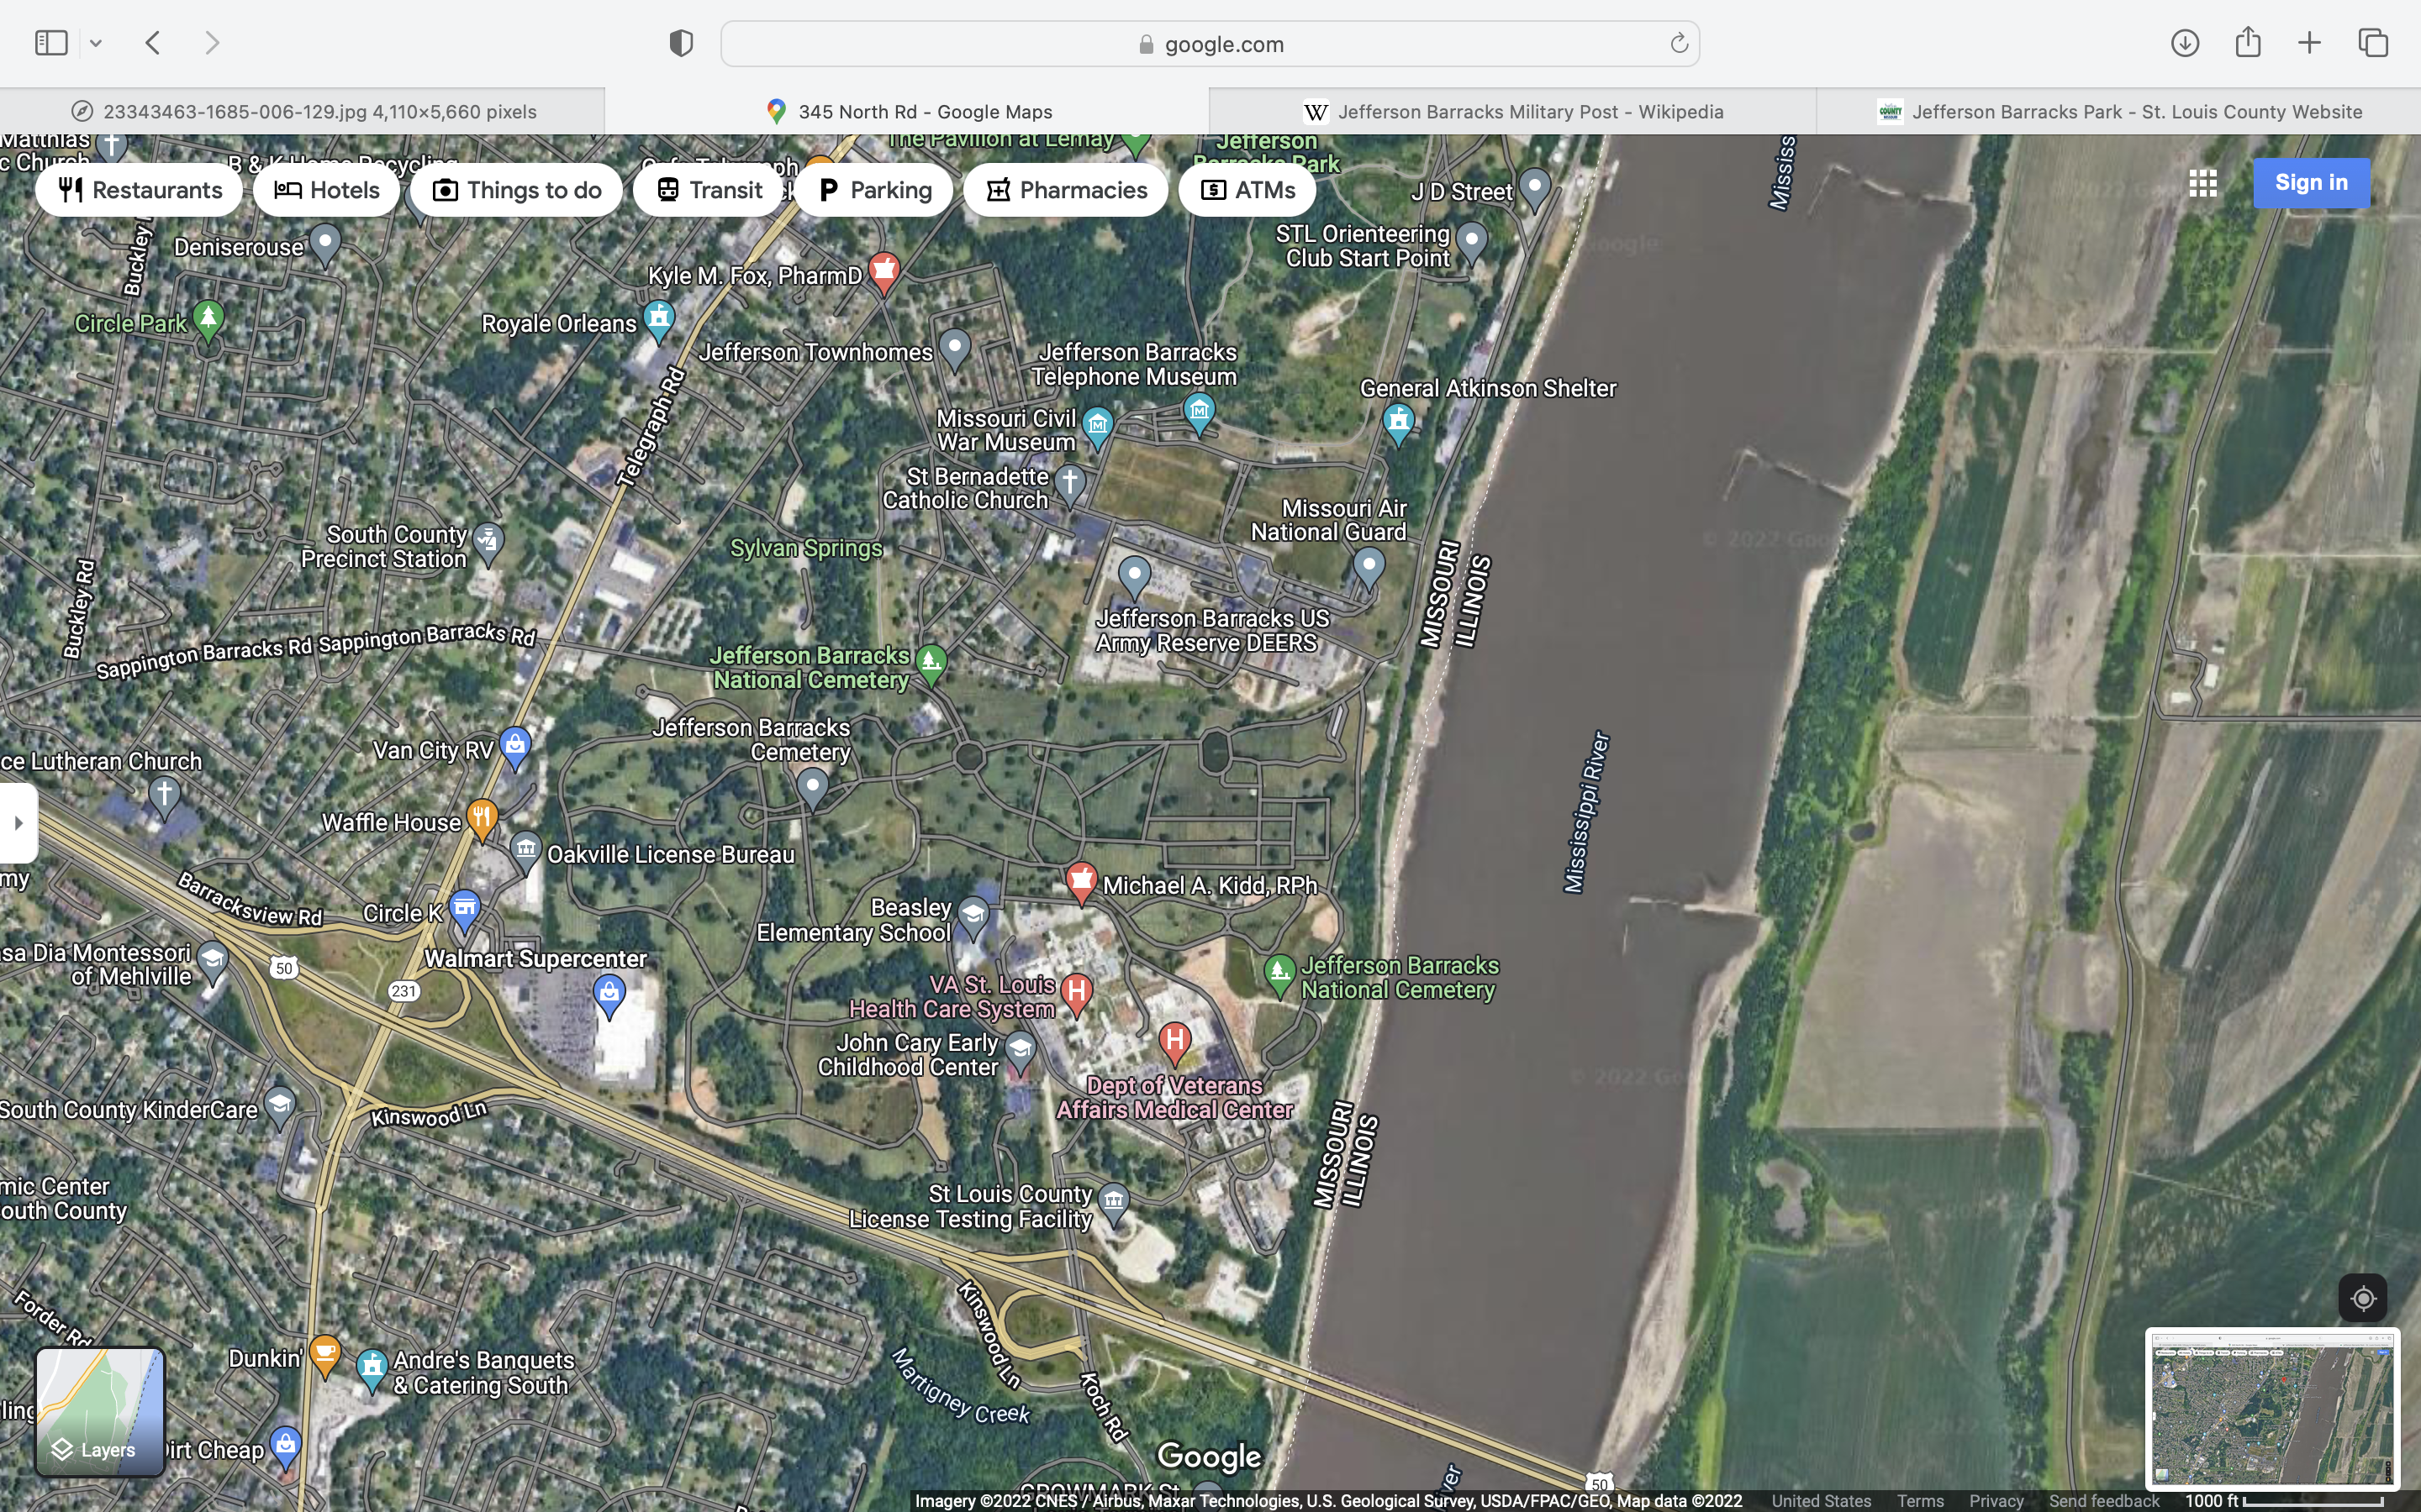The image size is (2421, 1512).
Task: Toggle the Safari sidebar button
Action: (x=51, y=43)
